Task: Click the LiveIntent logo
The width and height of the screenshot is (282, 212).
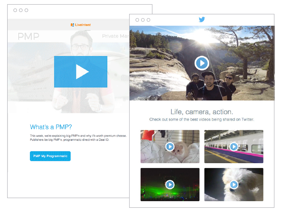Action: [x=81, y=25]
